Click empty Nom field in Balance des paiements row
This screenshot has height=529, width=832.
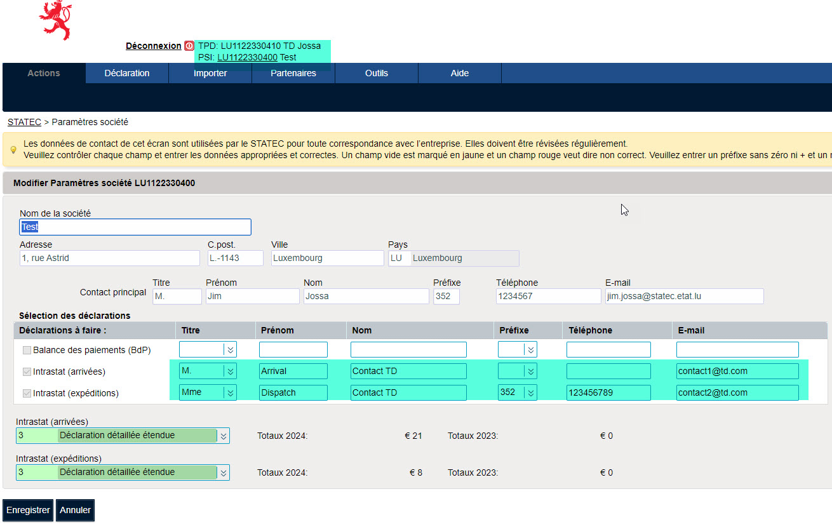408,349
